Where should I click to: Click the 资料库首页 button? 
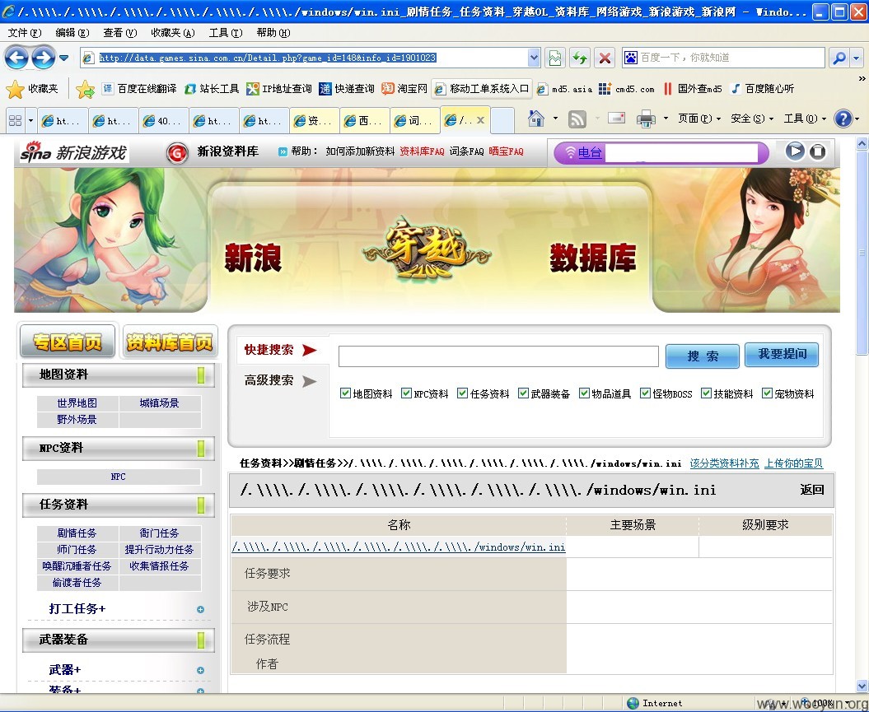pyautogui.click(x=170, y=342)
